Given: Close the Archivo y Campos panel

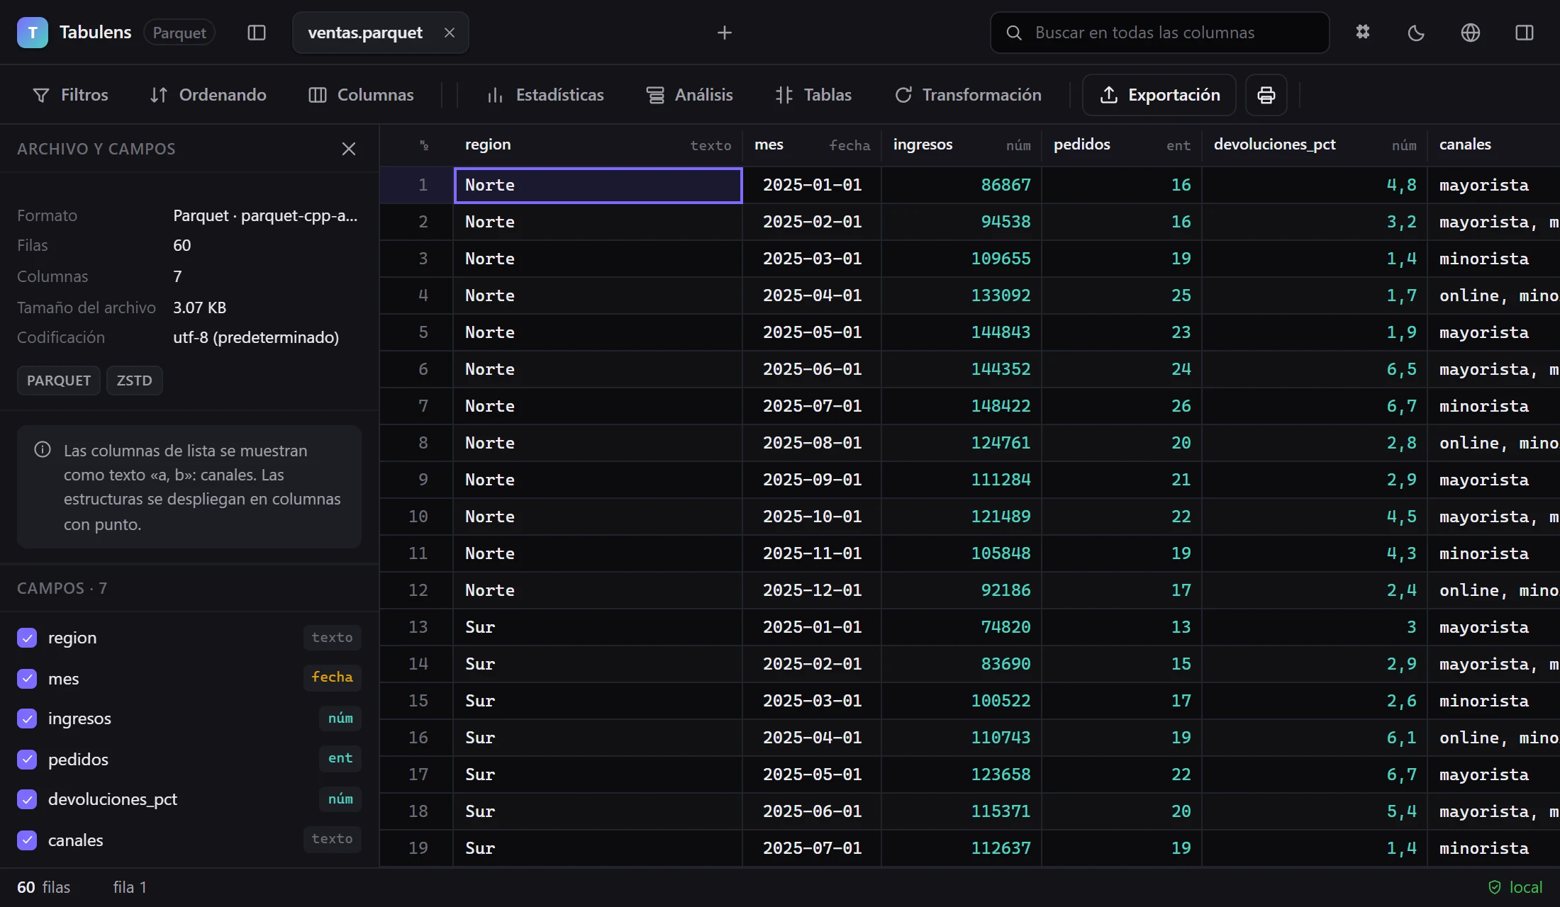Looking at the screenshot, I should coord(349,149).
